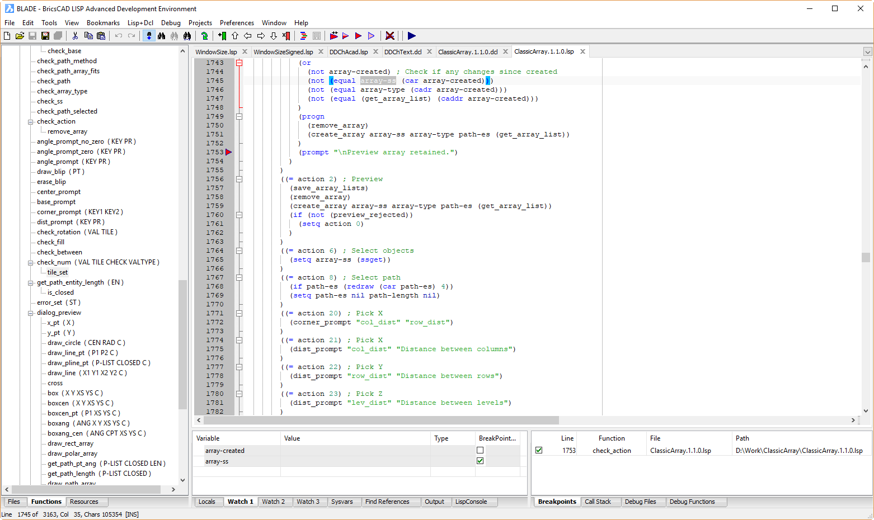Create a new file with the toolbar icon
Image resolution: width=874 pixels, height=520 pixels.
coord(7,36)
